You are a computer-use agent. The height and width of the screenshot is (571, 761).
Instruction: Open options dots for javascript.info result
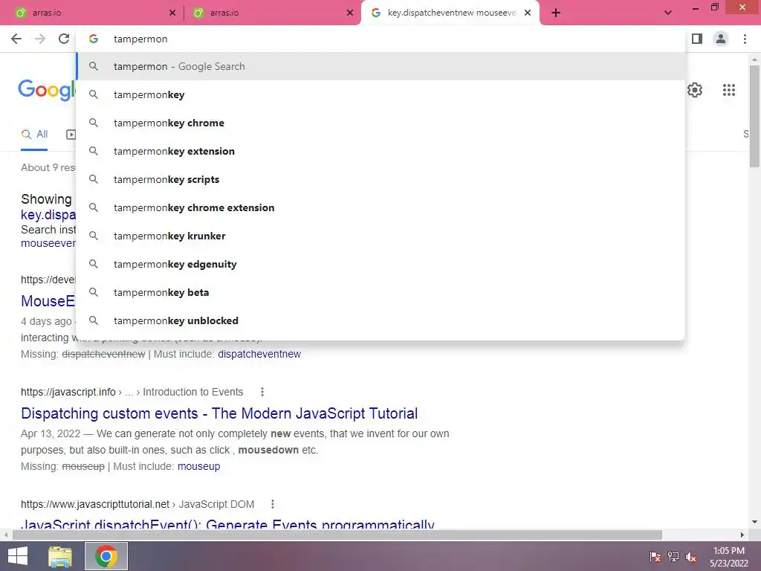point(262,392)
